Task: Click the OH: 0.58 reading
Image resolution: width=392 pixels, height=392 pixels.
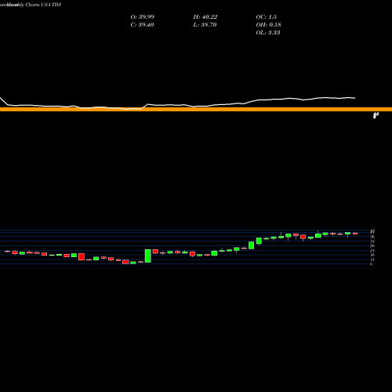Action: pyautogui.click(x=268, y=25)
